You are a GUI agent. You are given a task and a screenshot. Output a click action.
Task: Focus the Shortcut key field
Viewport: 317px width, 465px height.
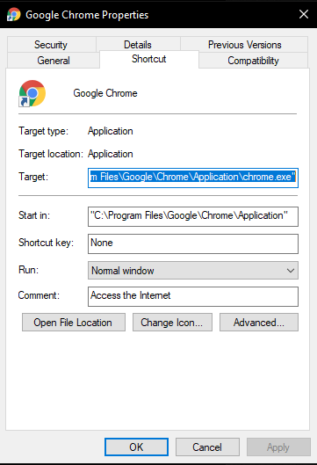click(x=193, y=243)
